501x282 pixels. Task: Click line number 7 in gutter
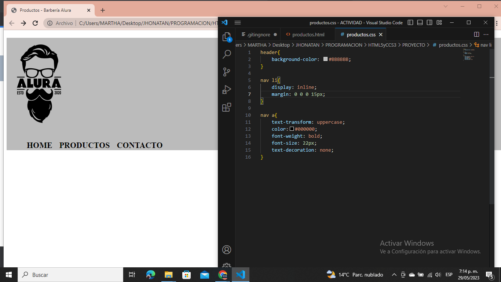click(249, 94)
